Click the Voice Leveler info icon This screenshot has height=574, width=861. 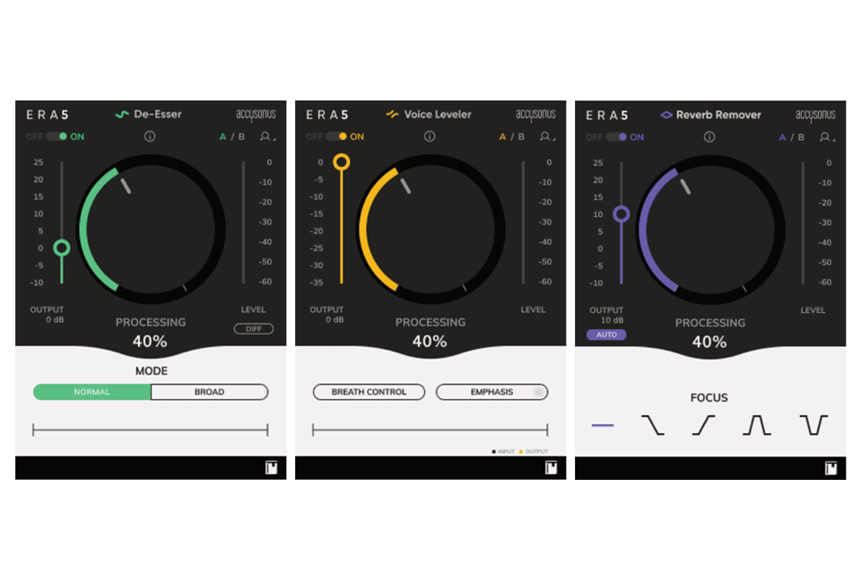click(x=430, y=136)
